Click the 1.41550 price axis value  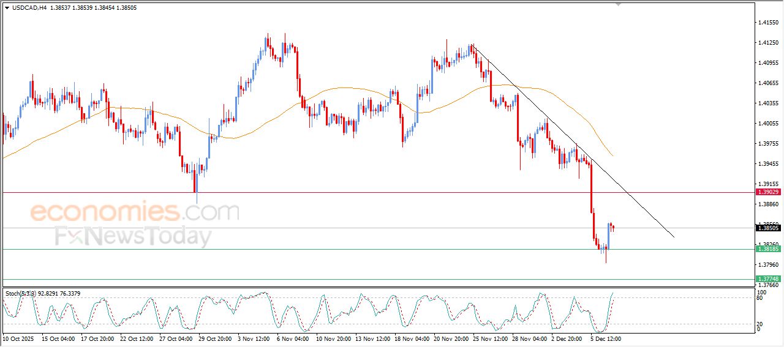pos(768,23)
